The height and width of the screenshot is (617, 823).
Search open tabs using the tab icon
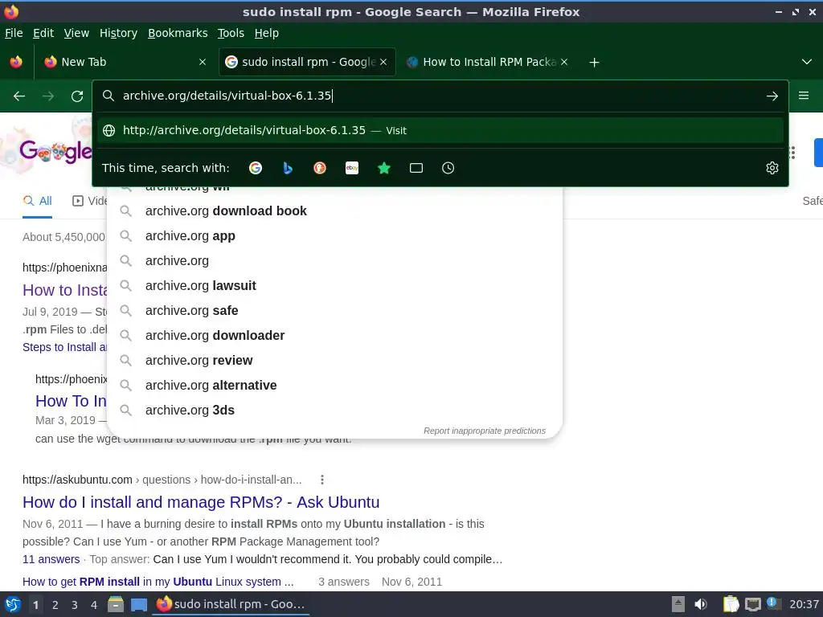416,168
